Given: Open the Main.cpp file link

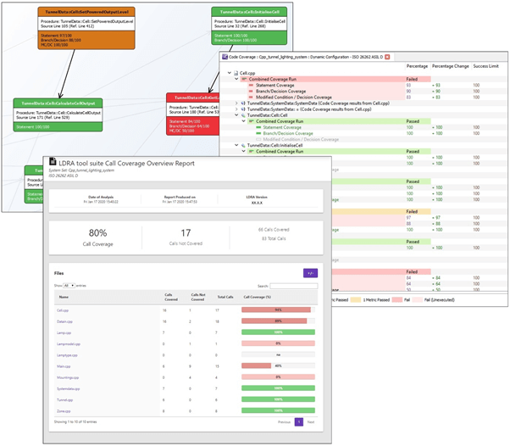Looking at the screenshot, I should [x=64, y=366].
